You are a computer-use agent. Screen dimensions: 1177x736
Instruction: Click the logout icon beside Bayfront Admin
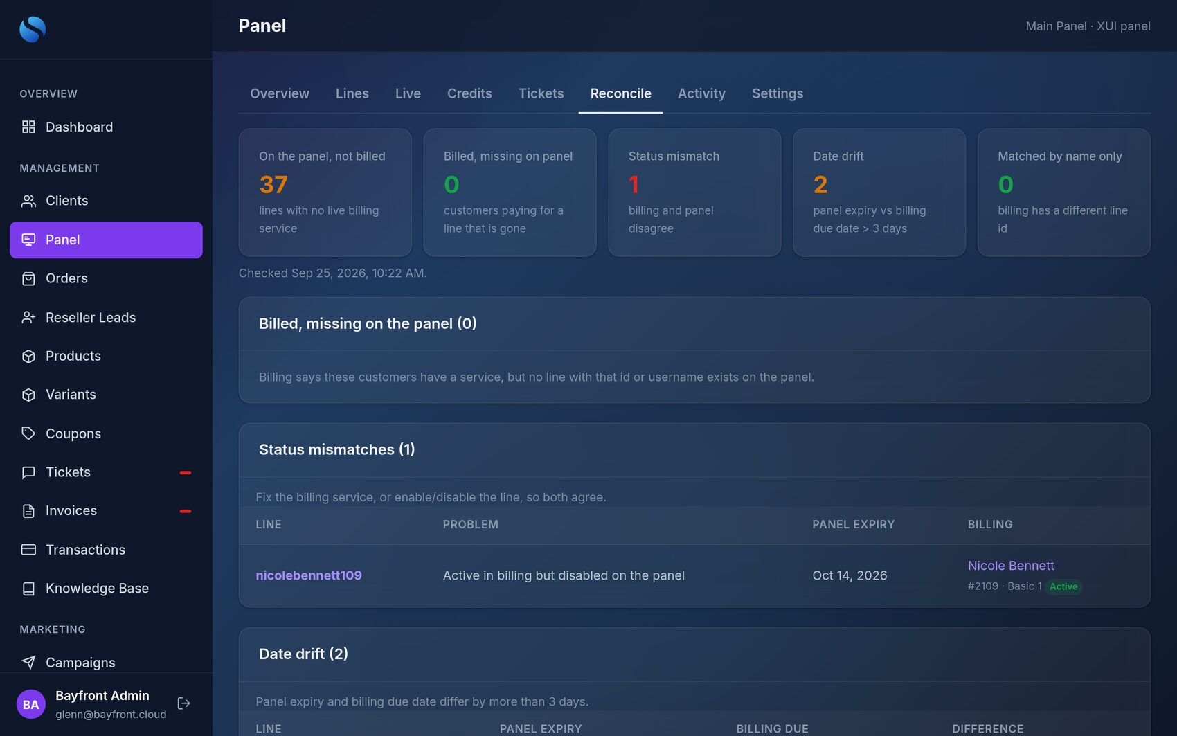(183, 703)
